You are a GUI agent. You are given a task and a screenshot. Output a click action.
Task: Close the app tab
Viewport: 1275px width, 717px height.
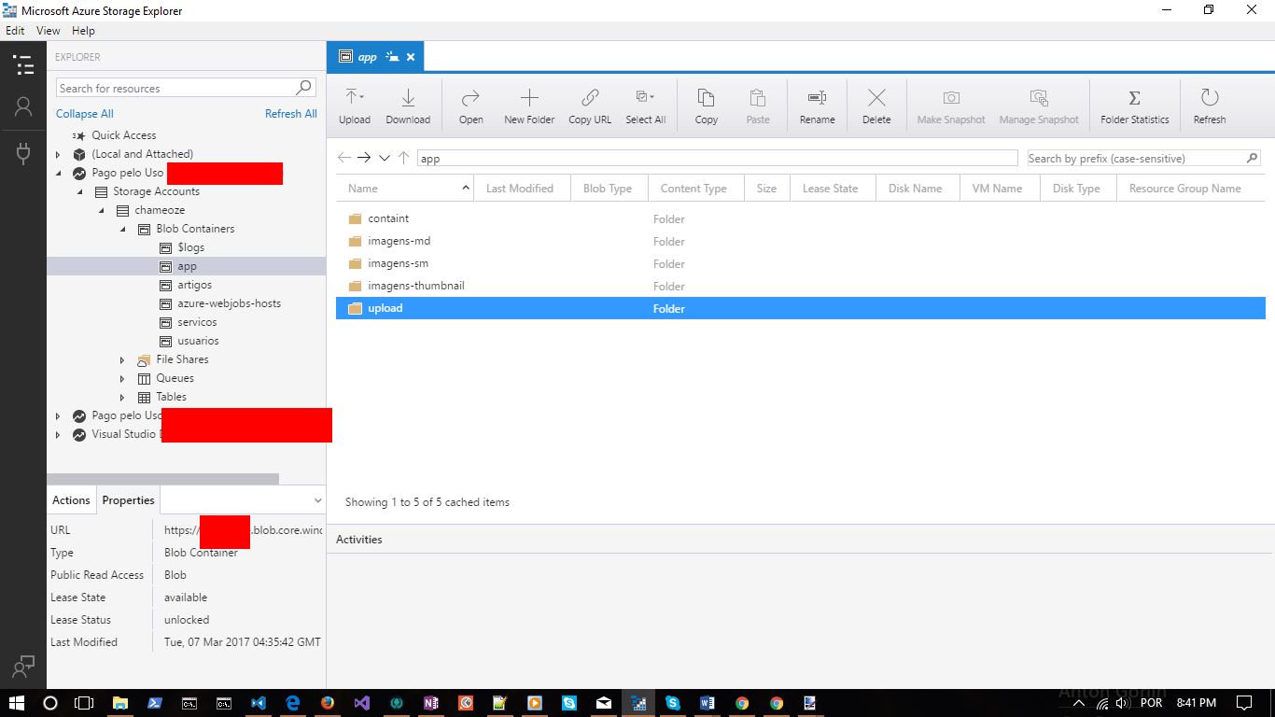pos(410,57)
